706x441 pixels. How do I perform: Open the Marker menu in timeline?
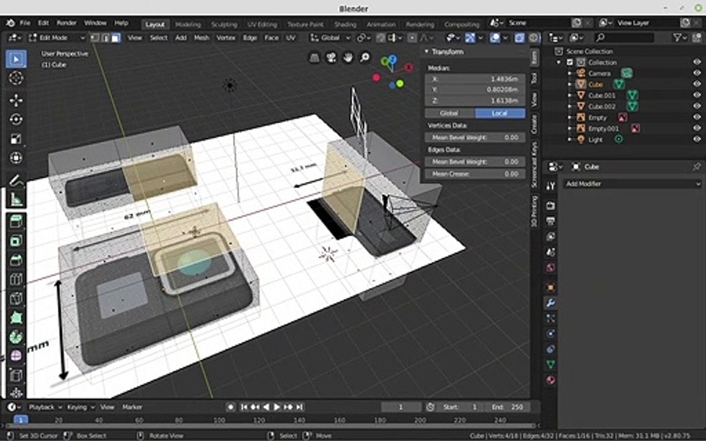click(x=132, y=407)
